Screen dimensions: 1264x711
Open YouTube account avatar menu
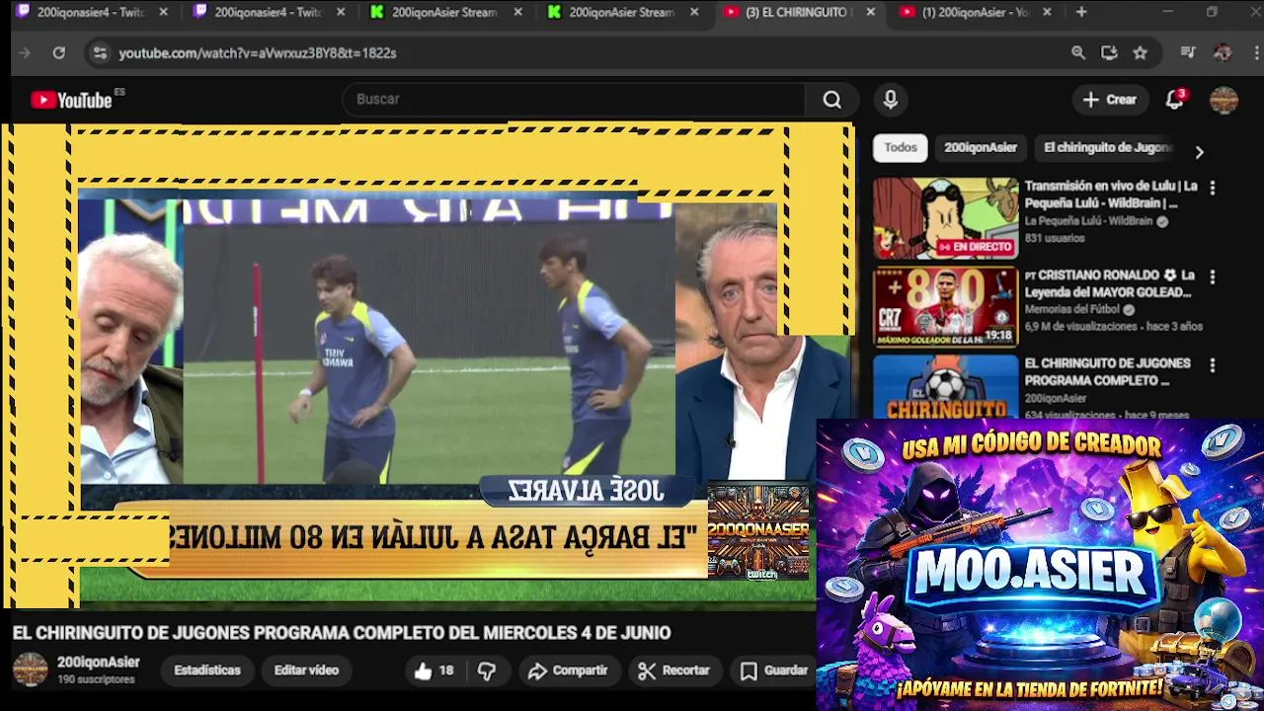point(1224,99)
